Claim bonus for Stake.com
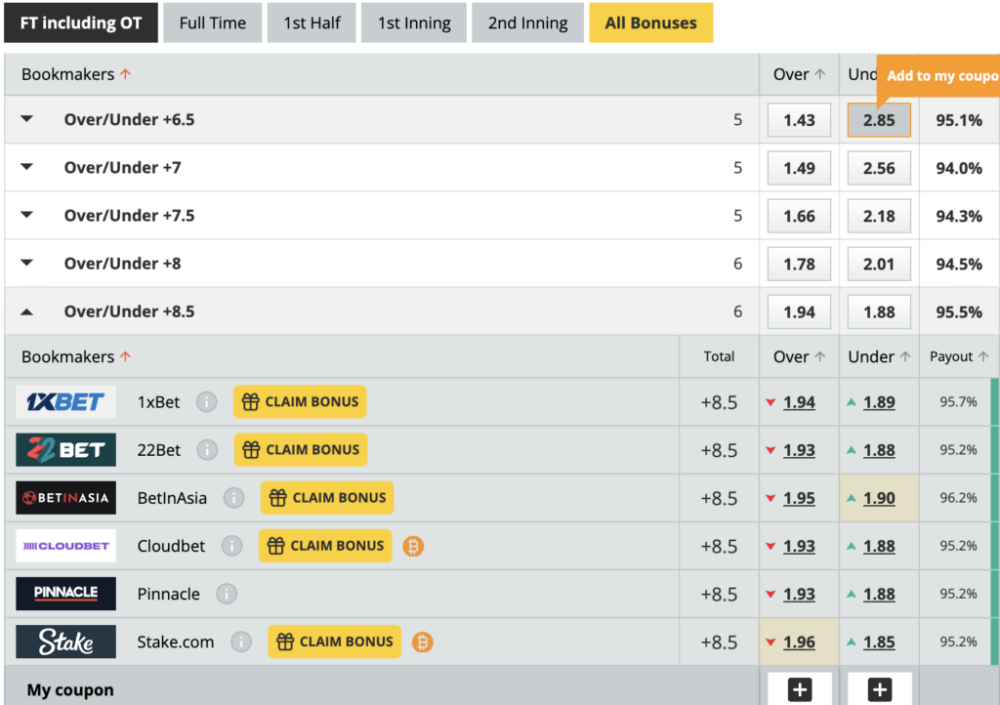The width and height of the screenshot is (1000, 705). 334,642
